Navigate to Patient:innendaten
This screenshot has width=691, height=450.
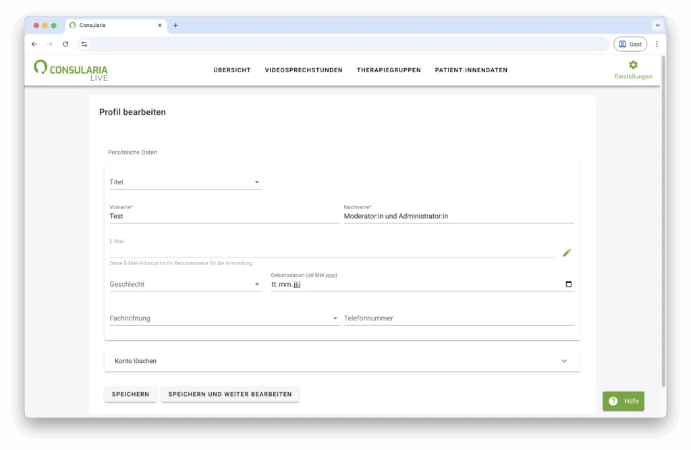point(471,70)
